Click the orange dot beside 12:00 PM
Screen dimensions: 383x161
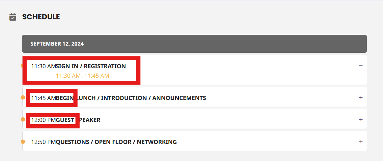(x=23, y=119)
